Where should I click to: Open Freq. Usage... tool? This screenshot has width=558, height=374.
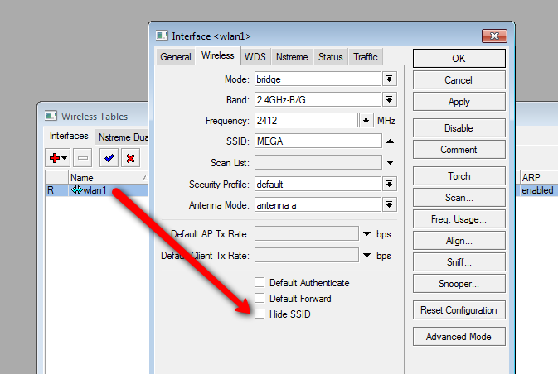point(459,219)
